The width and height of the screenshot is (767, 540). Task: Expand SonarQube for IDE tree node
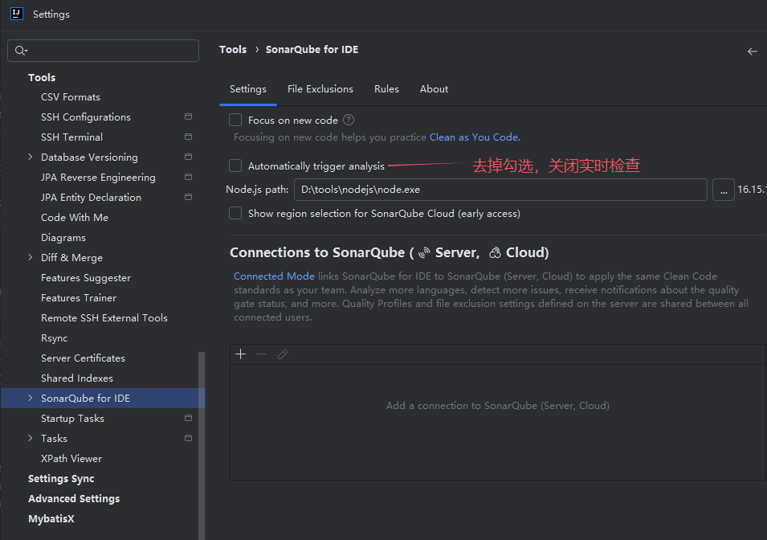[31, 399]
